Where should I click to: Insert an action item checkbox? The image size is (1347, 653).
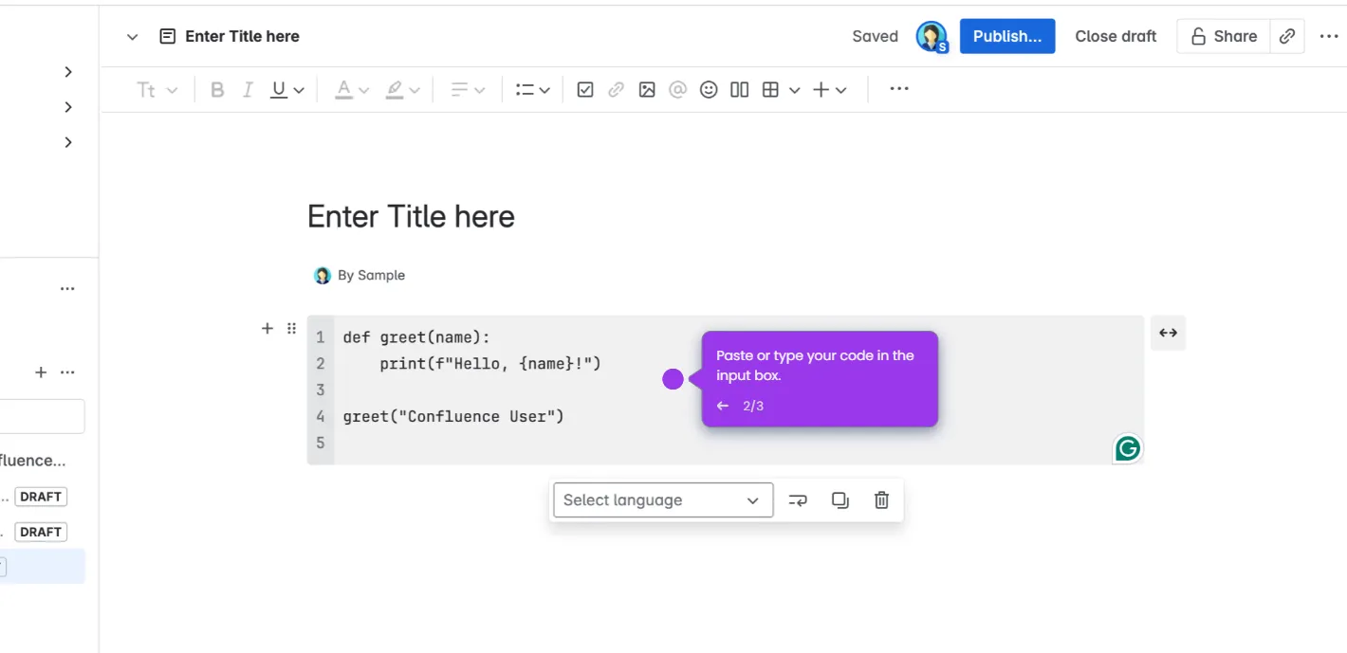(585, 90)
